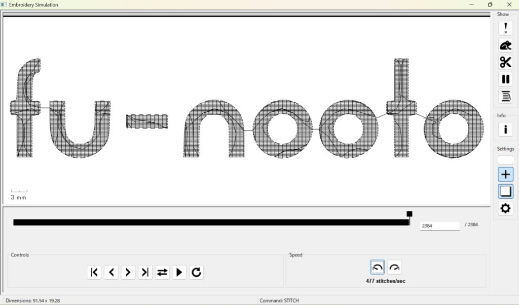Restart the embroidery simulation

pos(196,272)
